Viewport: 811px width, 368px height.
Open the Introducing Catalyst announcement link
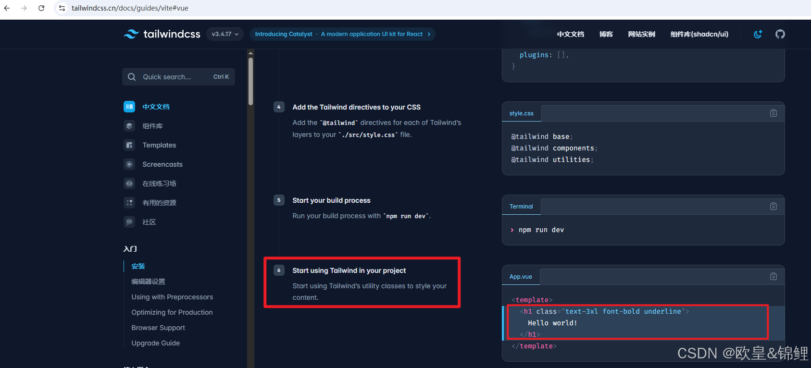(x=342, y=34)
